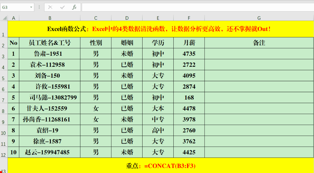Click the Enter checkmark formula bar icon
This screenshot has height=173, width=314.
click(63, 8)
